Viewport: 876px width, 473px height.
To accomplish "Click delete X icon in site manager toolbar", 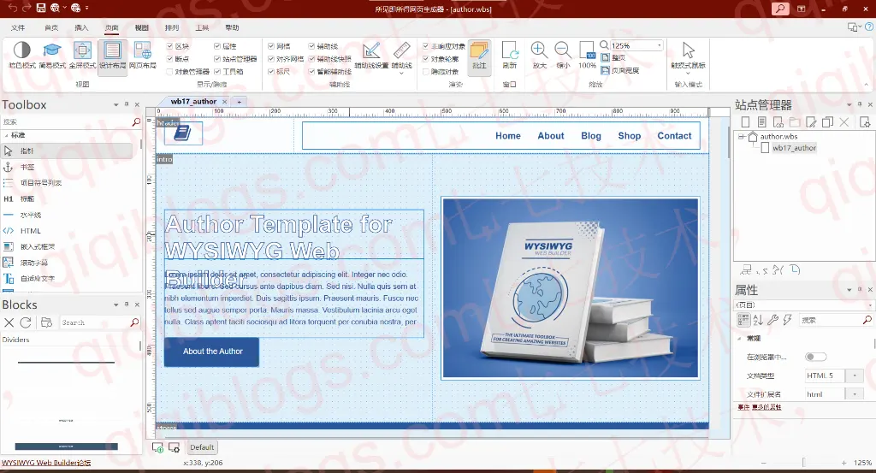I will point(844,121).
